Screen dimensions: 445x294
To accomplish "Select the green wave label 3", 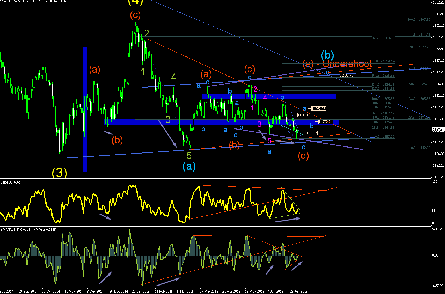I will click(x=168, y=120).
